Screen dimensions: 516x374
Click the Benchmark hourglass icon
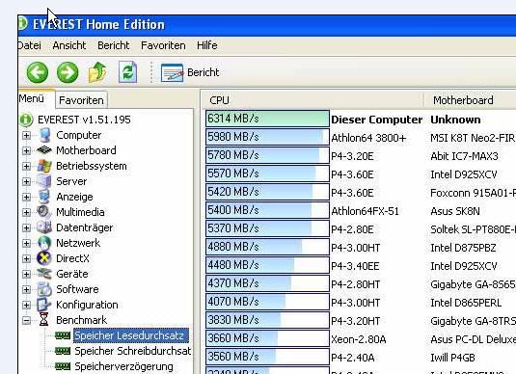pos(43,320)
